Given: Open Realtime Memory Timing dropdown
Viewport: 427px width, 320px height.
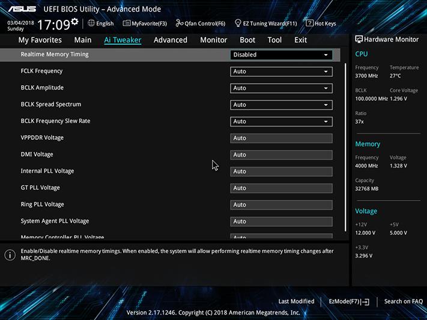Looking at the screenshot, I should click(x=281, y=55).
